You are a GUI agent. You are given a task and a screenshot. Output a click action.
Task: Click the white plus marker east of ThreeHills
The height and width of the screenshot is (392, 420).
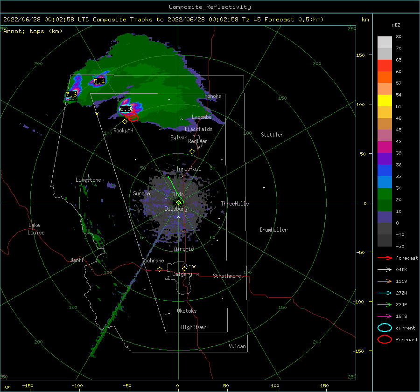(x=264, y=187)
